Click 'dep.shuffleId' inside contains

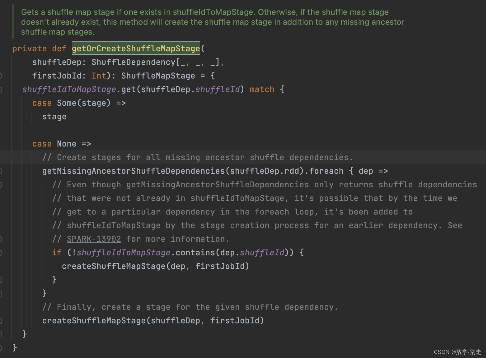point(252,253)
